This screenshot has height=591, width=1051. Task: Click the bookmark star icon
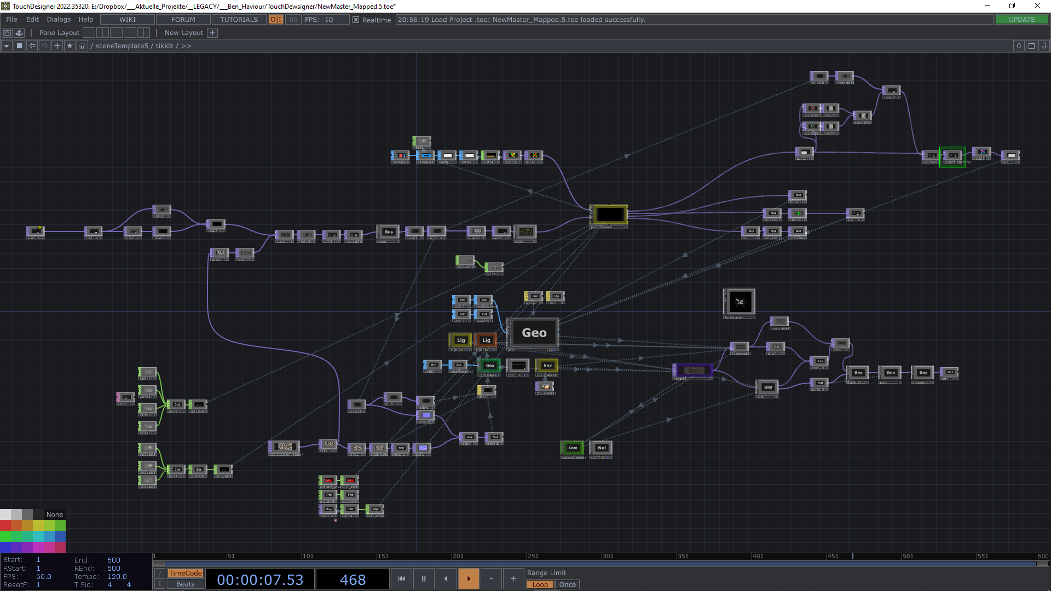click(70, 46)
